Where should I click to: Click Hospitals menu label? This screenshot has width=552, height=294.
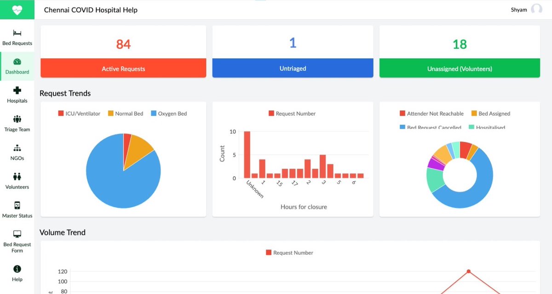click(17, 101)
